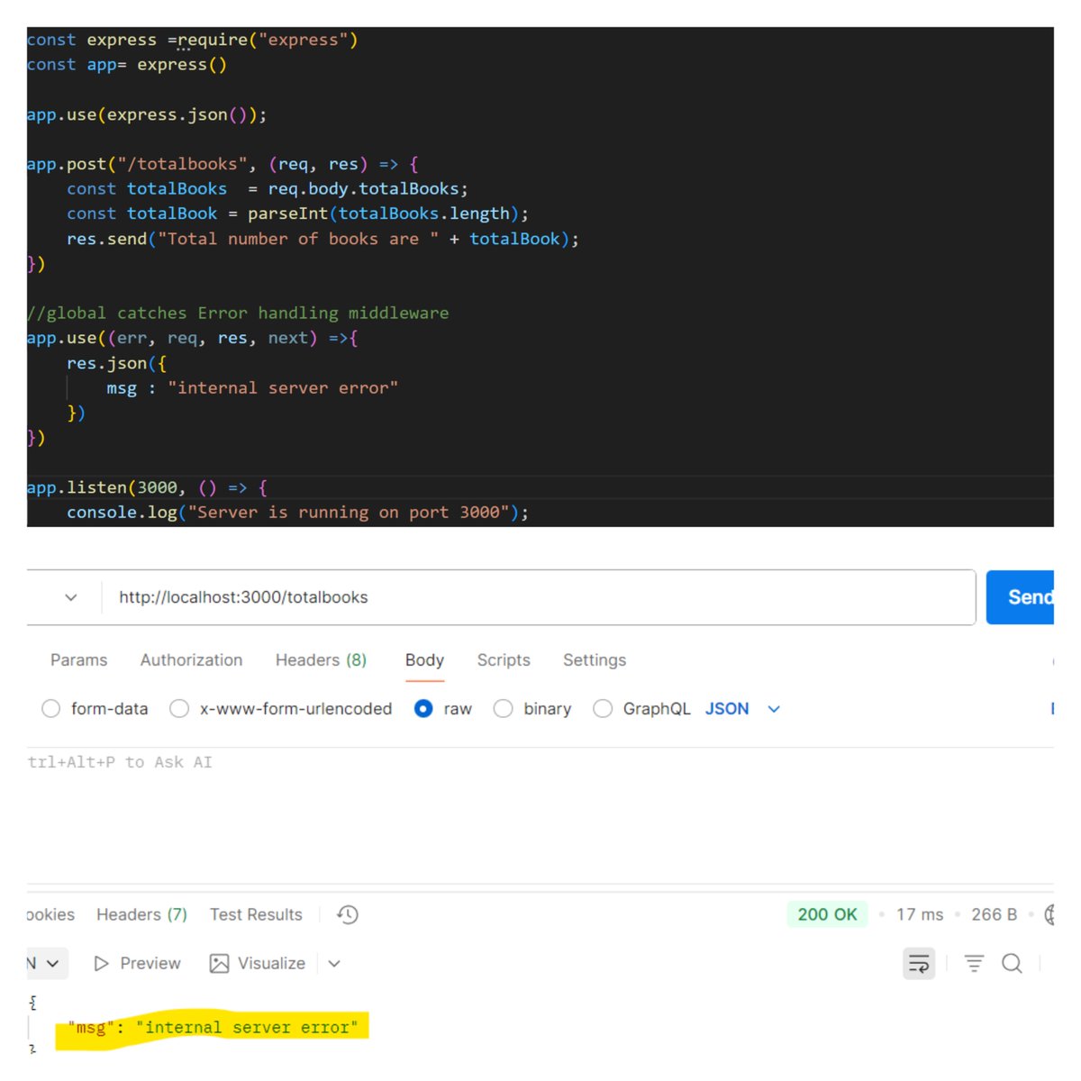Open the HTTP method dropdown beside the URL

70,596
